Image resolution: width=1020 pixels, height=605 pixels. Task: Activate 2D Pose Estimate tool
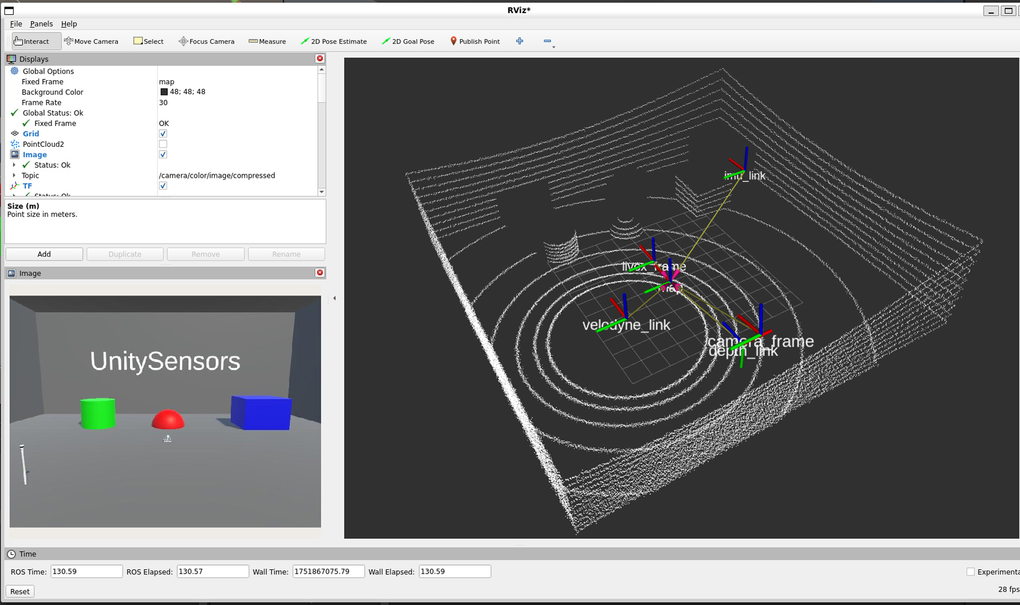pyautogui.click(x=334, y=41)
